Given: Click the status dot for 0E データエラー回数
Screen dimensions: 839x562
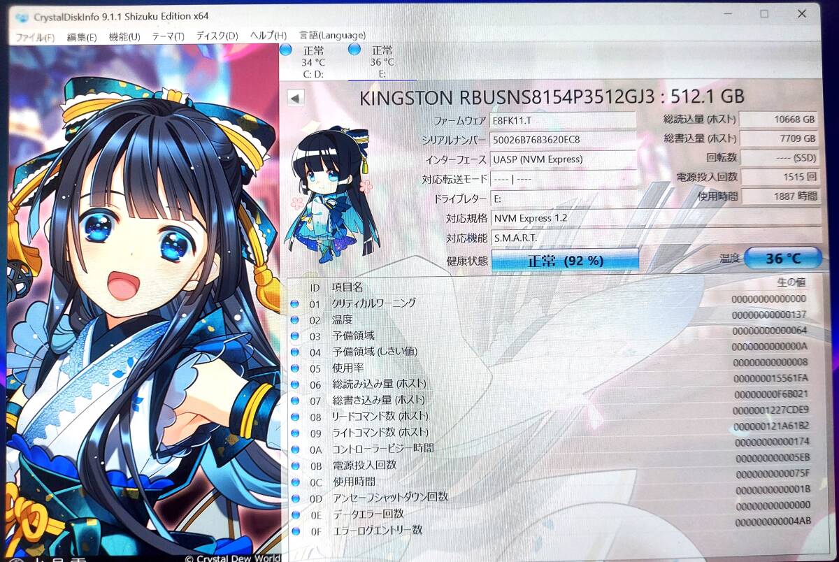Looking at the screenshot, I should (295, 514).
